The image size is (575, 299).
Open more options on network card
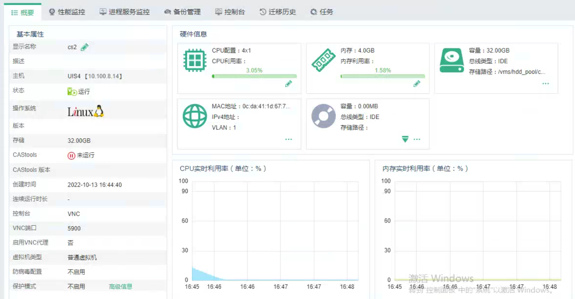(289, 139)
